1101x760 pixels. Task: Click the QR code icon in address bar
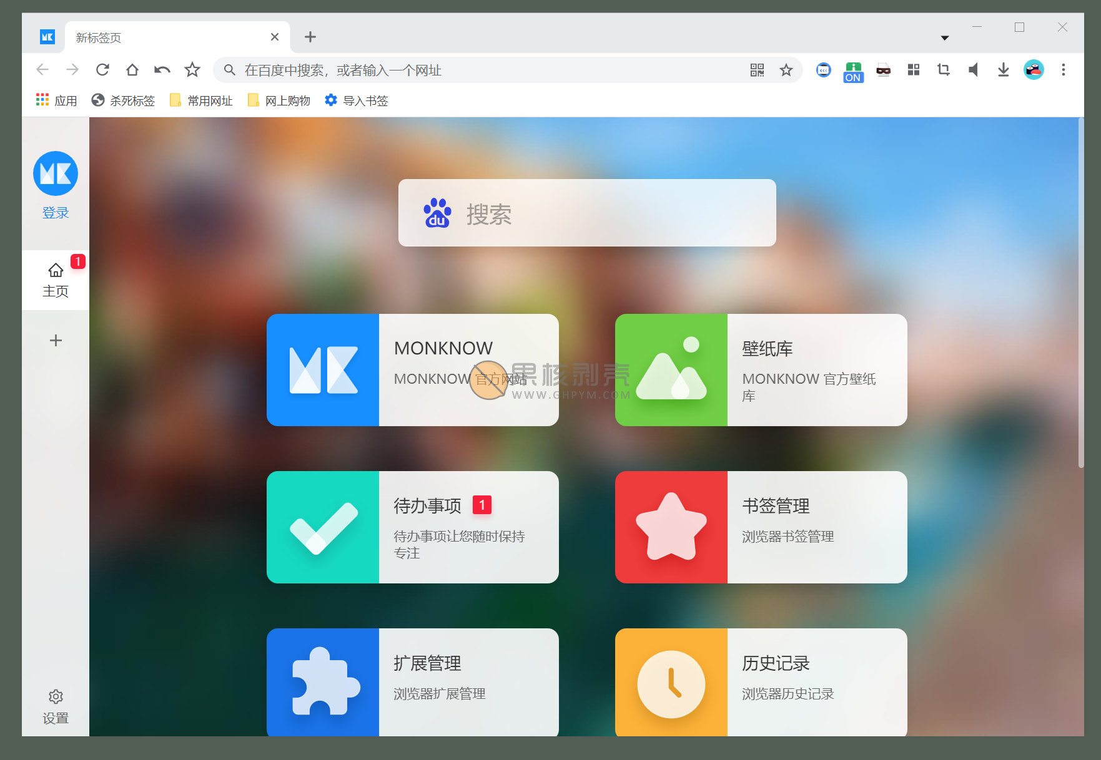pos(757,70)
